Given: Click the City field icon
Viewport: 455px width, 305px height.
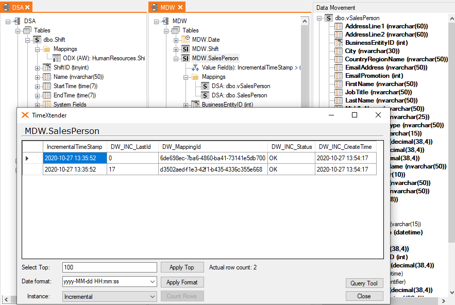Looking at the screenshot, I should click(339, 51).
